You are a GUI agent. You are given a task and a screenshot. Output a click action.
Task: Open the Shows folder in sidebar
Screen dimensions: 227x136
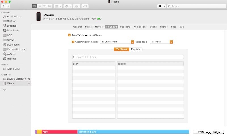[10, 40]
